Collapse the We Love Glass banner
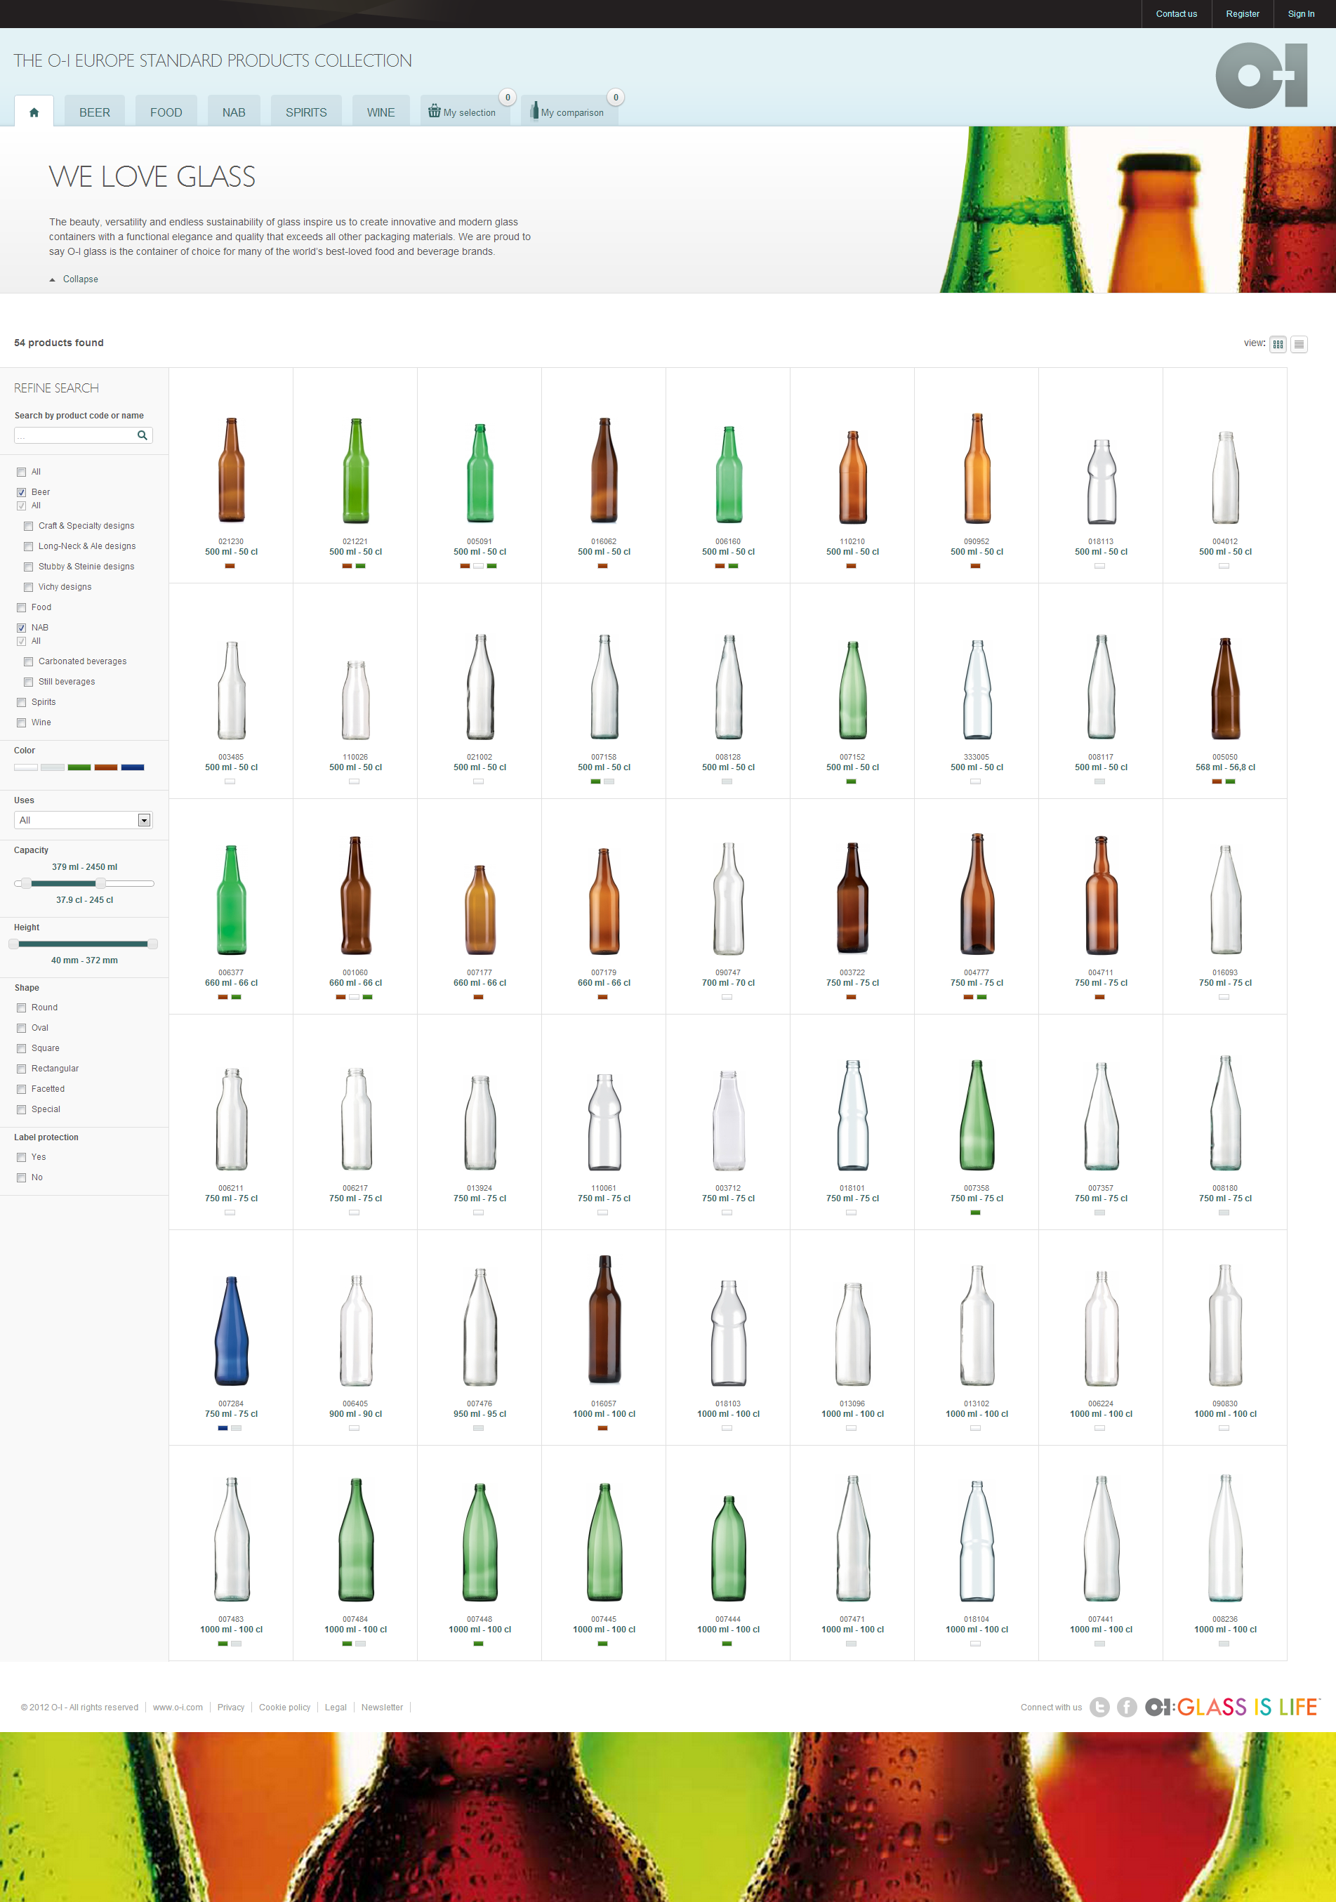Image resolution: width=1336 pixels, height=1902 pixels. 74,279
